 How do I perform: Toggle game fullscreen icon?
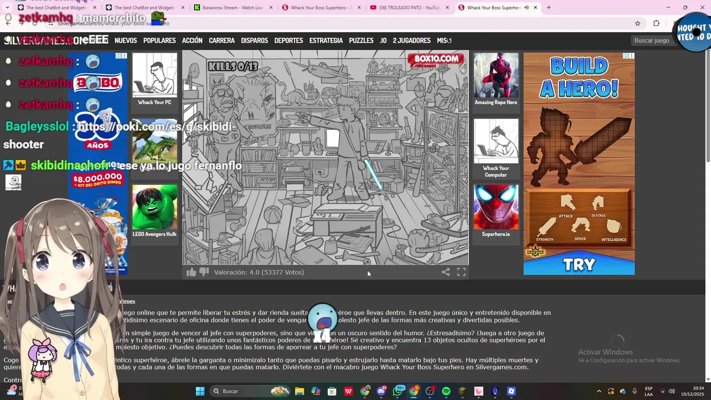click(x=461, y=272)
